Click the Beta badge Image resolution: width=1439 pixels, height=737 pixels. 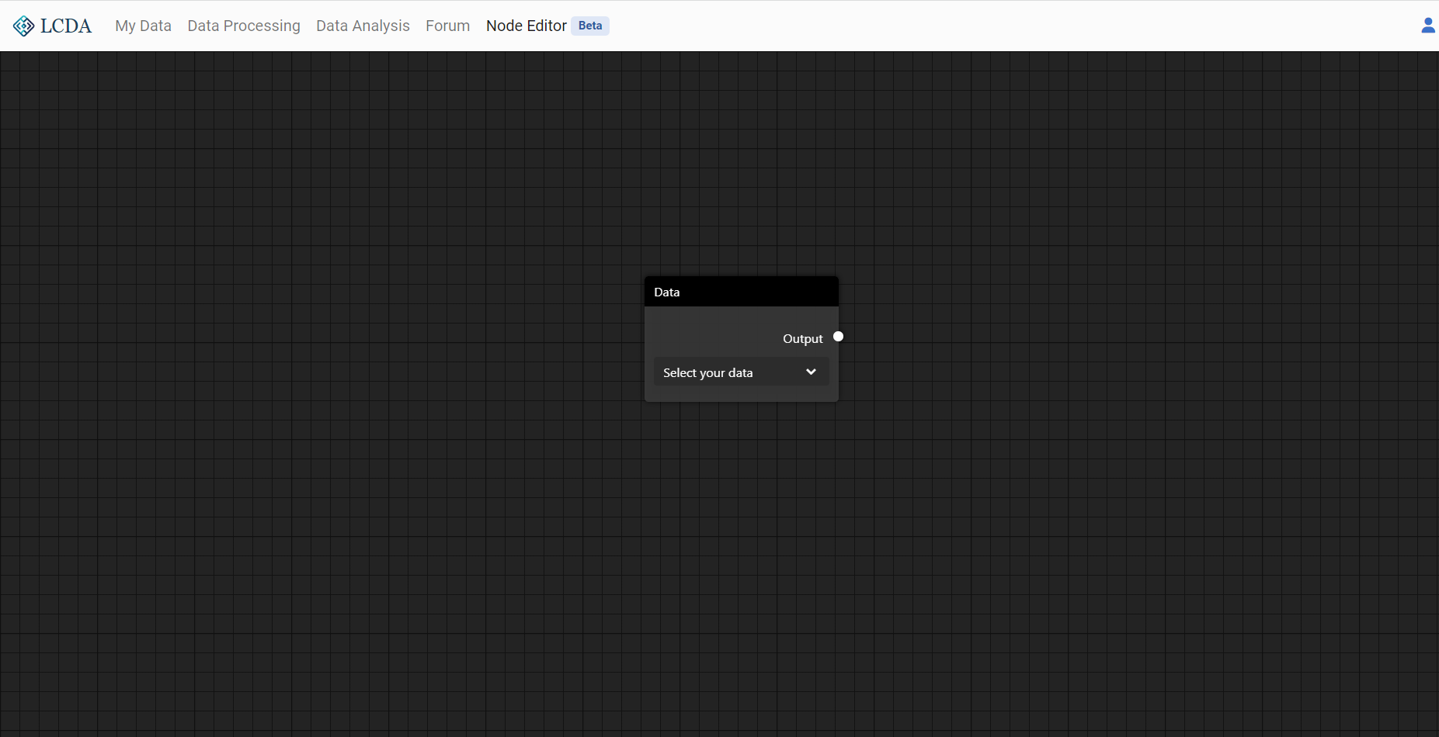[590, 26]
